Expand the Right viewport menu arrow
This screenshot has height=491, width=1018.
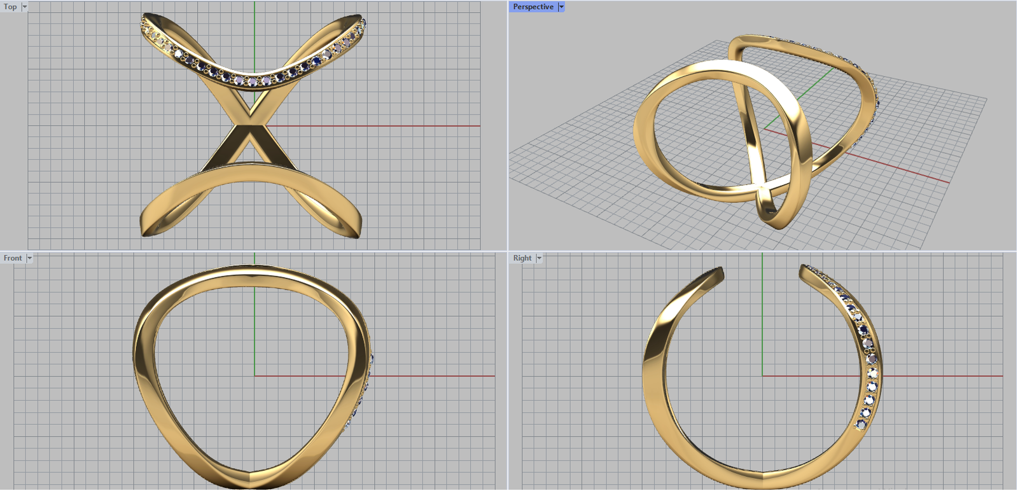click(x=539, y=258)
